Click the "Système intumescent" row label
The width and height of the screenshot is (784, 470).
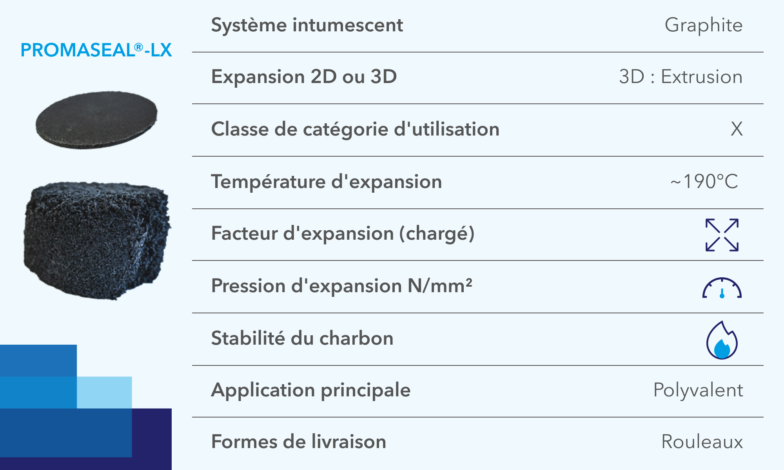coord(307,25)
